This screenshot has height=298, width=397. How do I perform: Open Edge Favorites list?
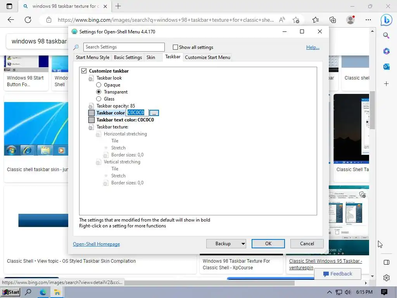(x=316, y=20)
